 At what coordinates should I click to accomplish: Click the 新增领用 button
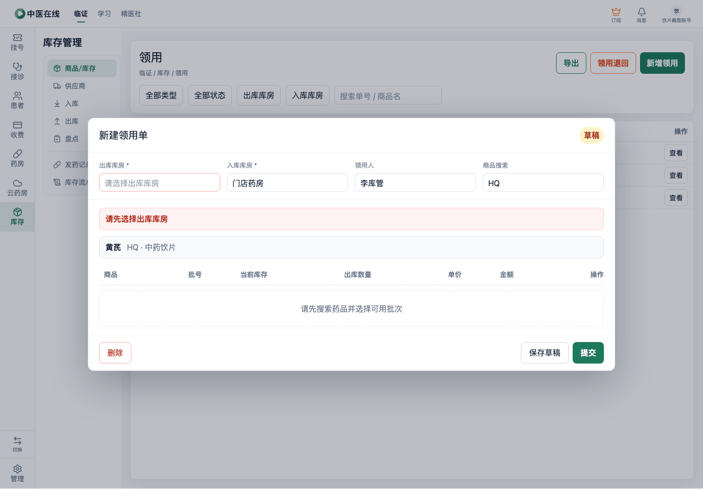click(662, 63)
